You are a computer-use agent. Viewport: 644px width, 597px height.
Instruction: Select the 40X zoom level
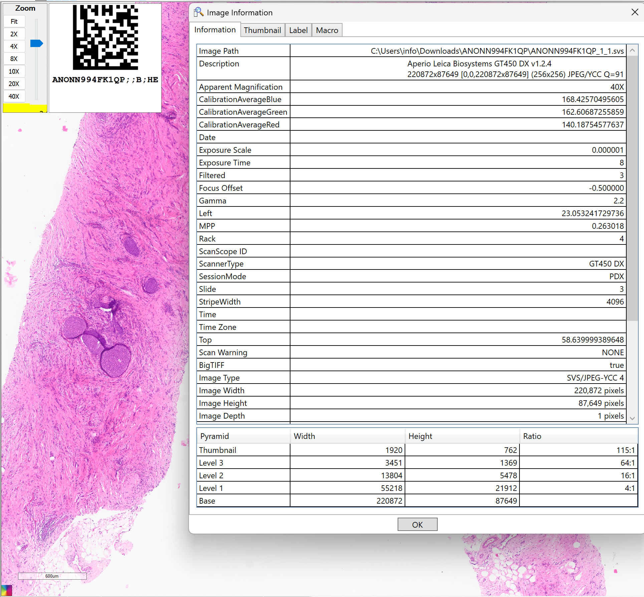pos(14,96)
